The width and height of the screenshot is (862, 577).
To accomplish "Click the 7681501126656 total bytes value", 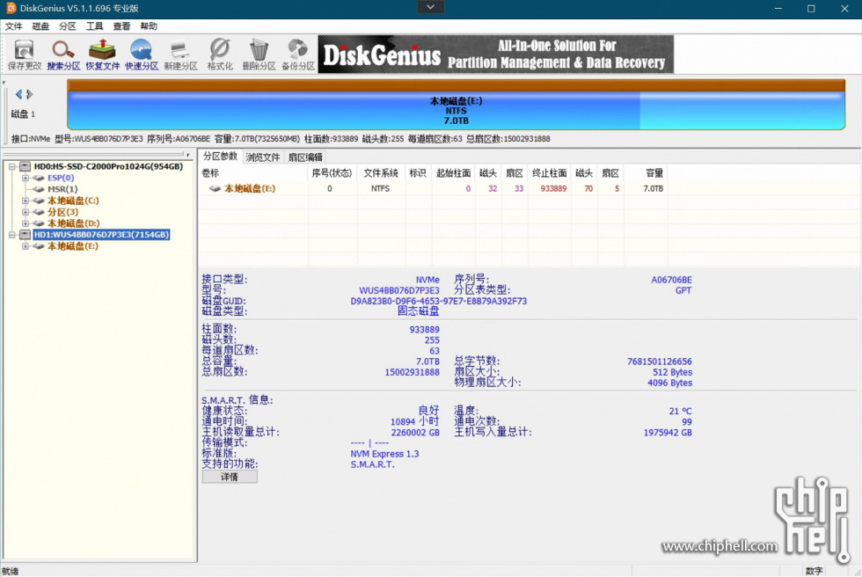I will [x=659, y=362].
